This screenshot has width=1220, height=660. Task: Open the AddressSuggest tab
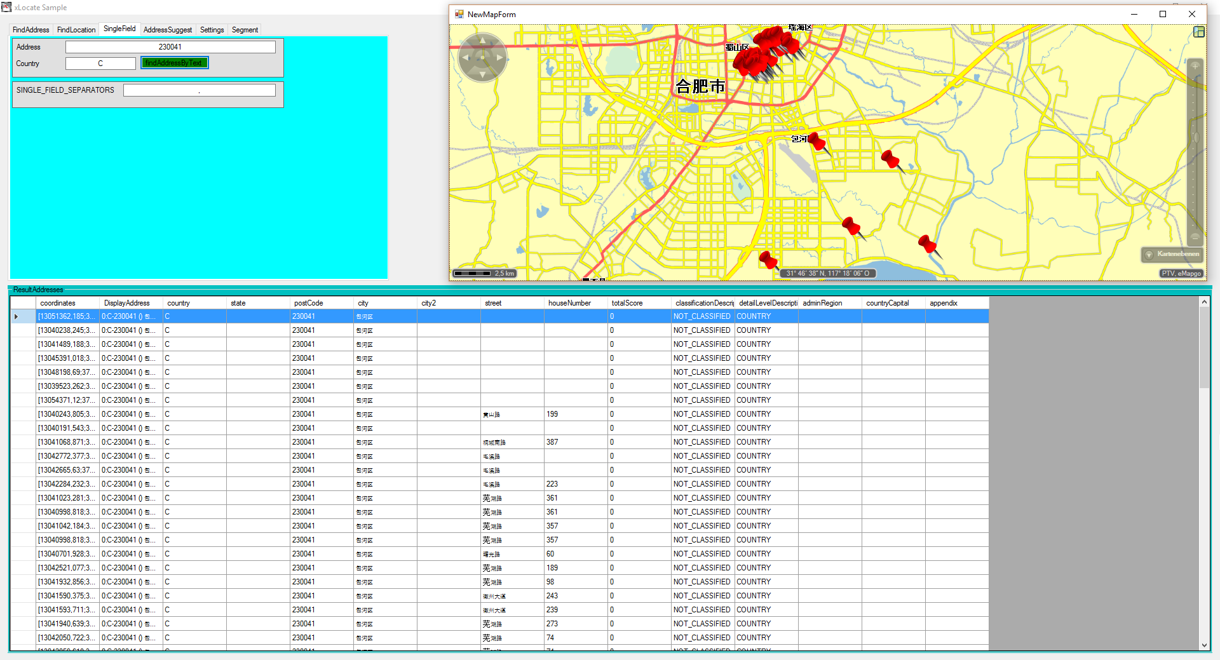[167, 30]
